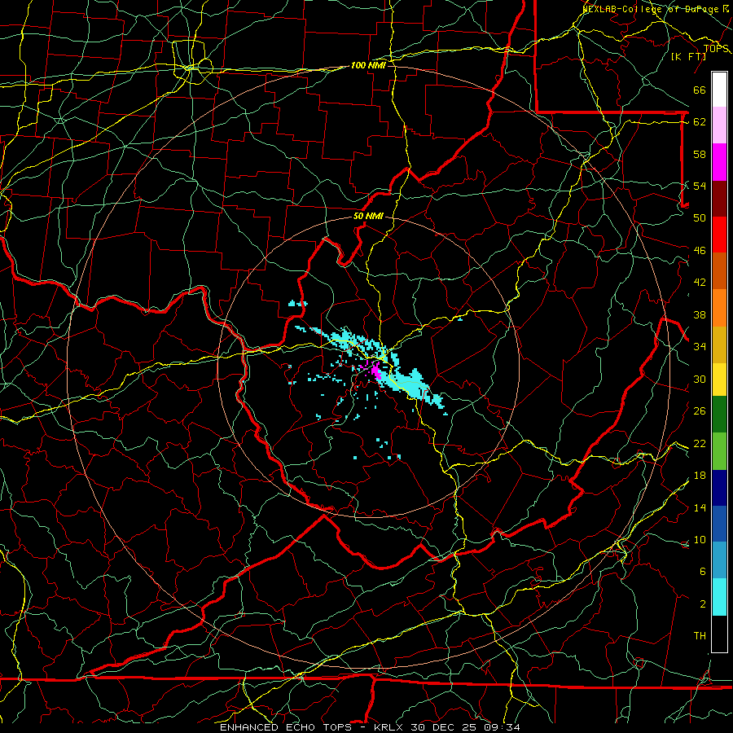Click the medium blue 18 kft swatch
This screenshot has width=733, height=733.
click(x=719, y=524)
